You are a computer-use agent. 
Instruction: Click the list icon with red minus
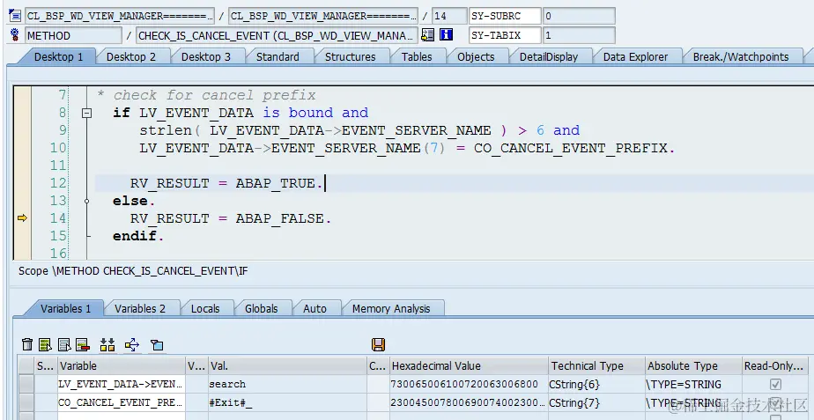(x=83, y=344)
